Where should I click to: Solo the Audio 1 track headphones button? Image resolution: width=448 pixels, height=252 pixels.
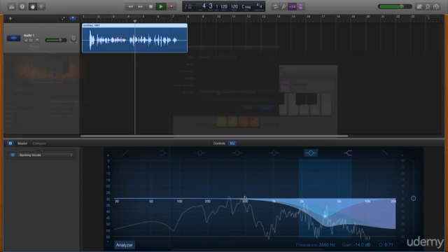(31, 41)
